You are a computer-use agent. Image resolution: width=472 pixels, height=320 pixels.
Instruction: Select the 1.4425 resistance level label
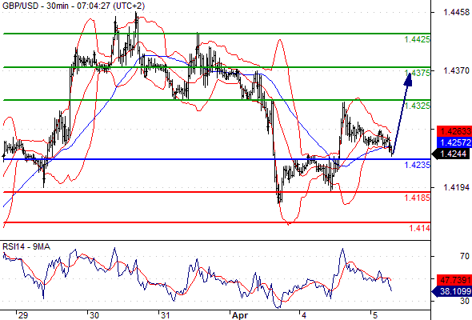[418, 39]
